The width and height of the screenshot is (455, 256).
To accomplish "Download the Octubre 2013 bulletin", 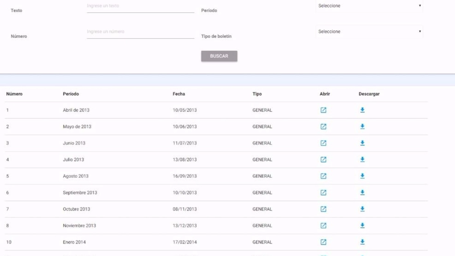I will tap(362, 209).
